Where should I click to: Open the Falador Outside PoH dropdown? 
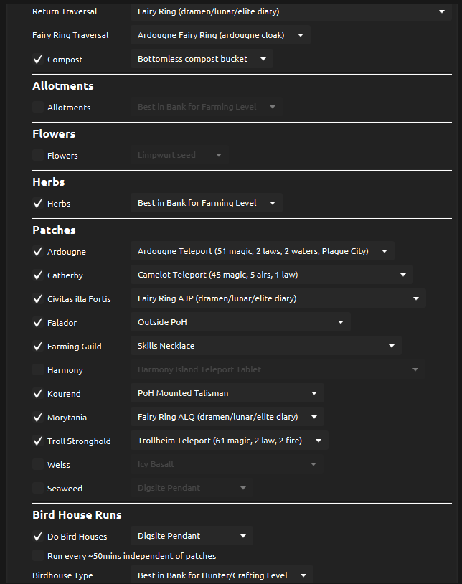coord(240,322)
